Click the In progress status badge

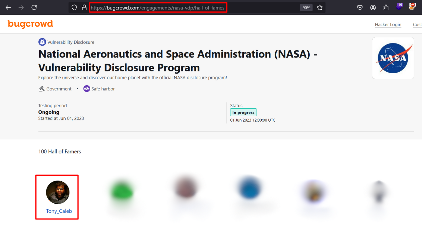(243, 113)
